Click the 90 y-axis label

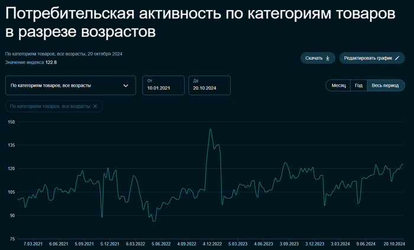(x=12, y=216)
